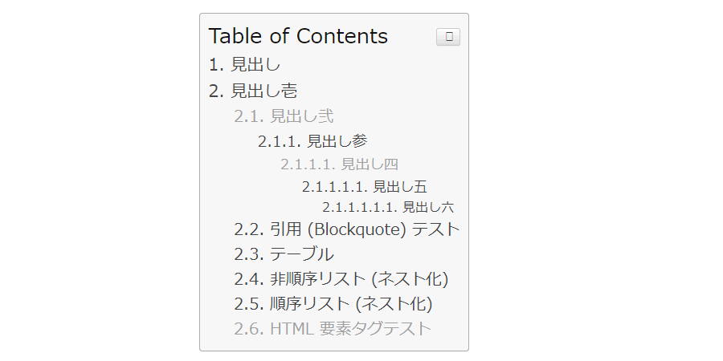Screen dimensions: 723x361
Task: Visit the 2.6. HTML 要素タグテスト link
Action: pyautogui.click(x=333, y=329)
